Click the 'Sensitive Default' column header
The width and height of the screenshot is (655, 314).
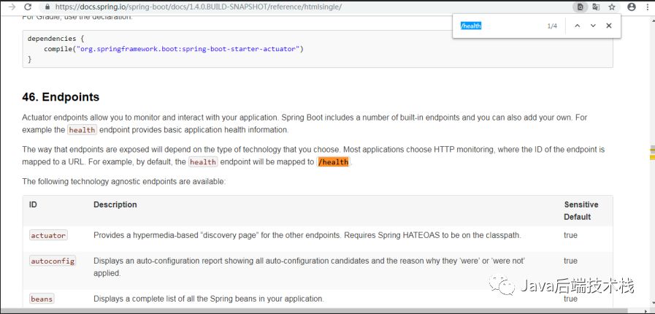[x=581, y=211]
